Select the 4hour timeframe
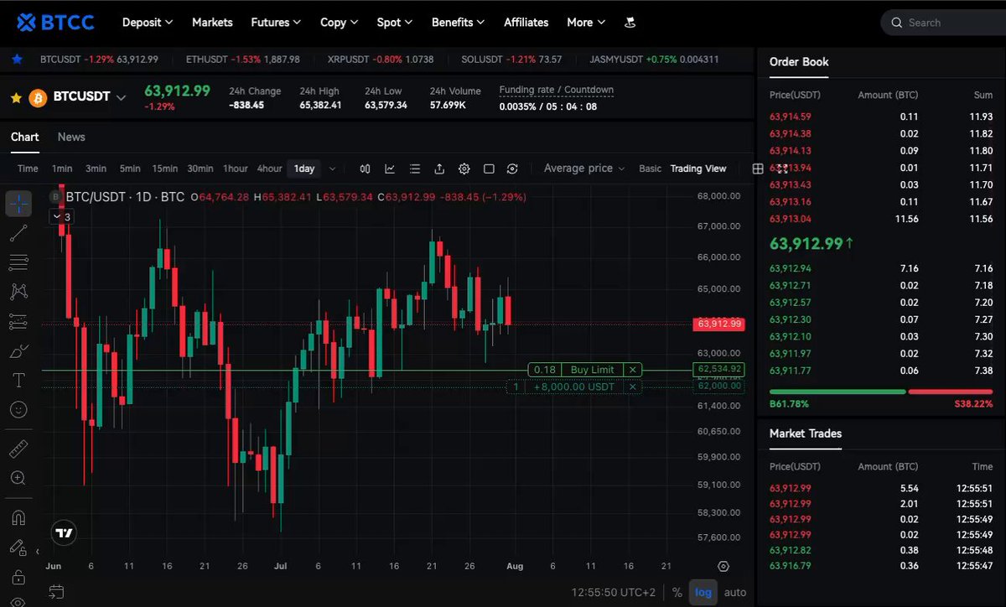Viewport: 1006px width, 607px height. (269, 169)
